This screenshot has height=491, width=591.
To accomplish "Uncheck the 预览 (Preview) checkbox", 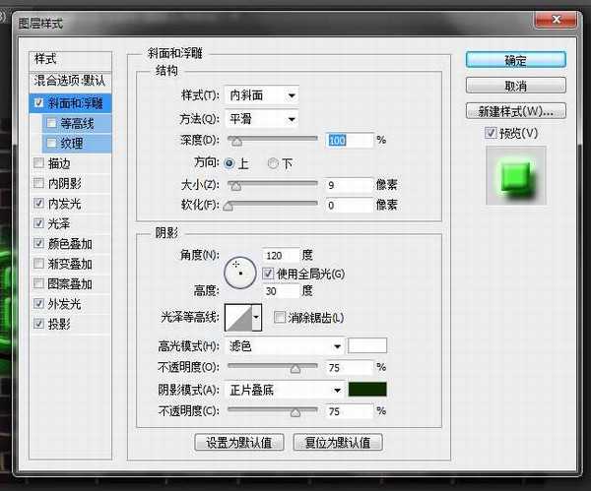I will [x=492, y=133].
